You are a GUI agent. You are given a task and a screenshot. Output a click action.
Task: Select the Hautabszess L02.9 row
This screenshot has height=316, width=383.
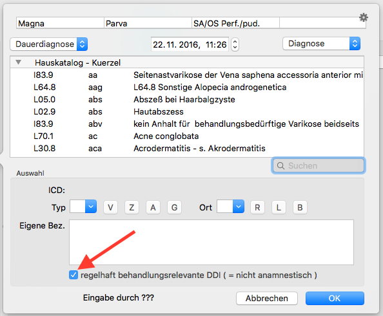coord(187,112)
